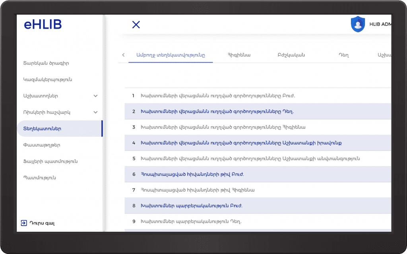Click the Դուրս գալ logout arrow icon
The height and width of the screenshot is (254, 407).
(x=24, y=223)
